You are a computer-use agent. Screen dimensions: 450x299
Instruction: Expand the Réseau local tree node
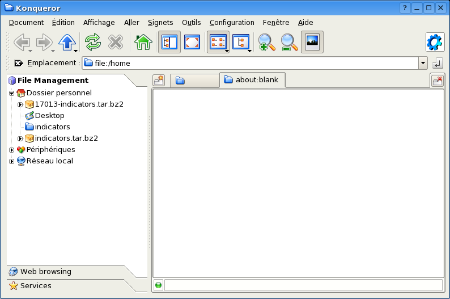coord(11,162)
